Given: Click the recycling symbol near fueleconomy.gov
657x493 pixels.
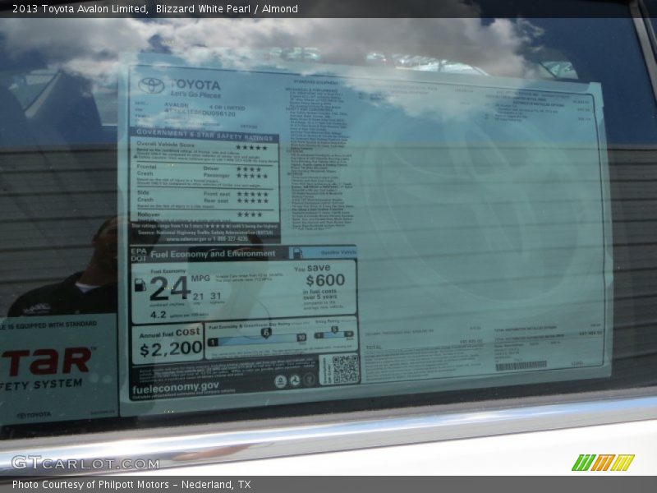Looking at the screenshot, I should point(294,380).
